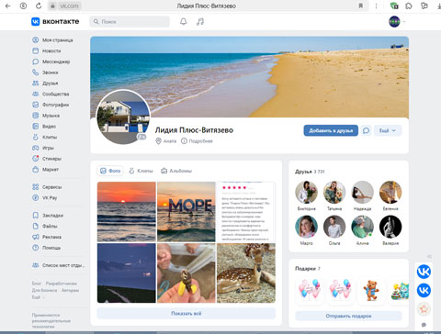Image resolution: width=441 pixels, height=334 pixels.
Task: Open the sunset over sea photo
Action: coord(127,212)
